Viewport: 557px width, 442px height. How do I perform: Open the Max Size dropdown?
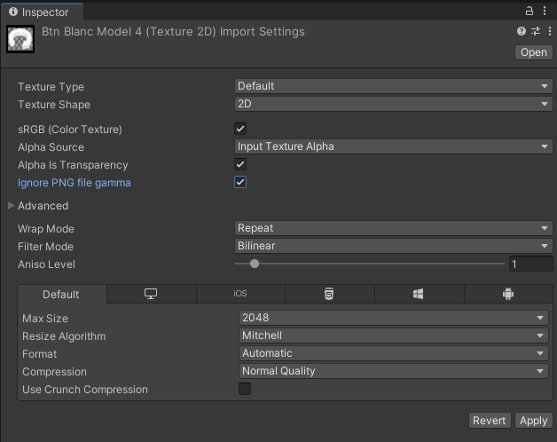393,318
